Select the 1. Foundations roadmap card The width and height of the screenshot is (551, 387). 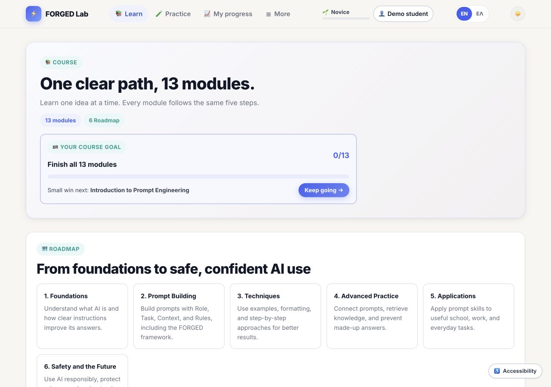click(x=82, y=316)
